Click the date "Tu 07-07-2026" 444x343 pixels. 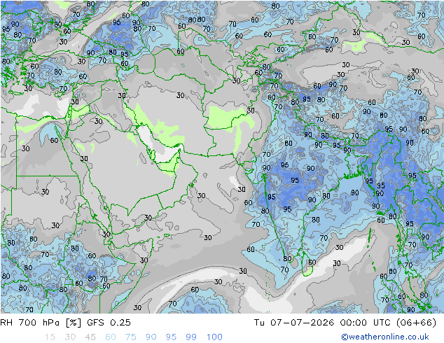(294, 323)
